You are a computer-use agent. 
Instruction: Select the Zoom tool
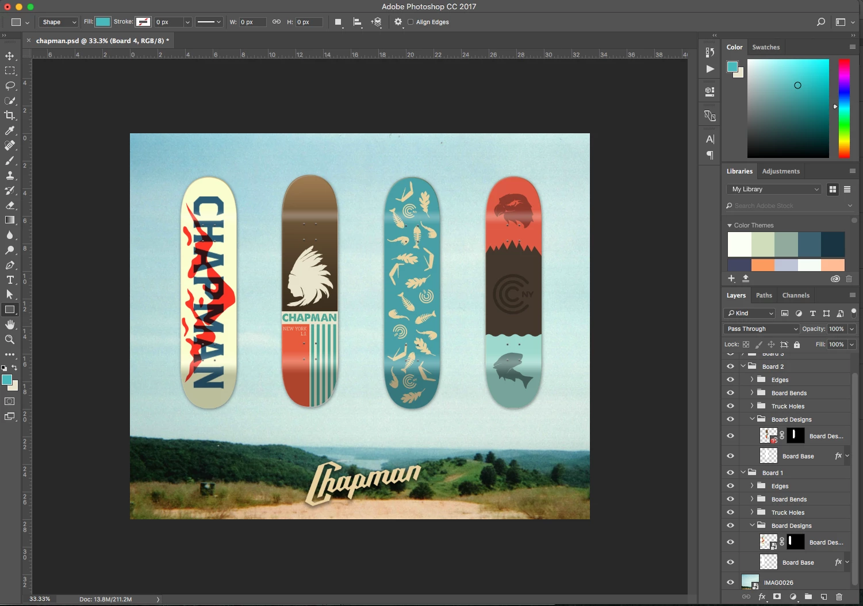coord(10,339)
